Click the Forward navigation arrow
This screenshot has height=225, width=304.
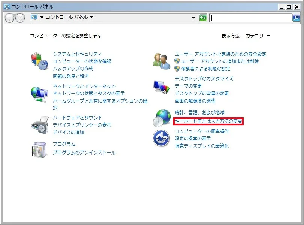20,18
